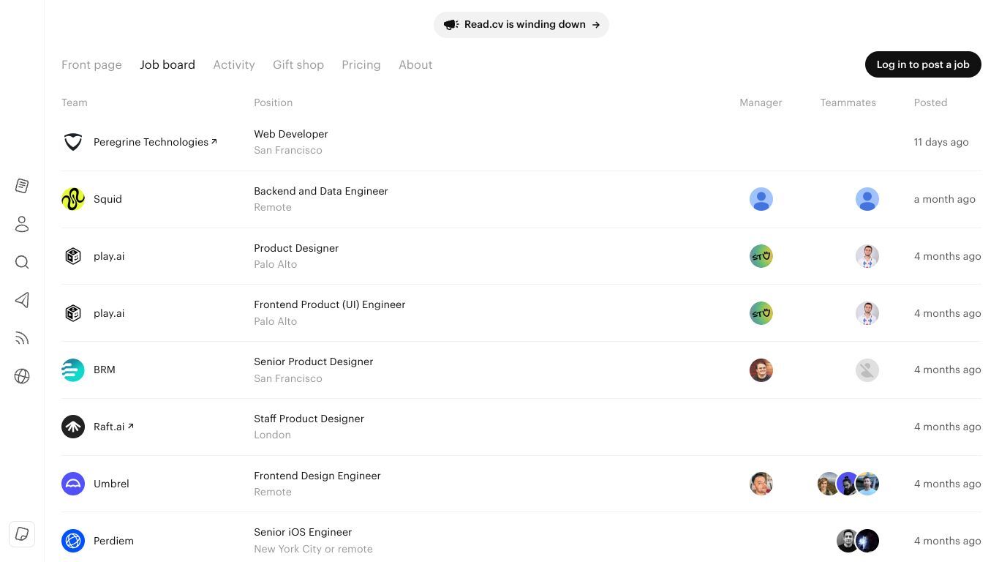Click Log in to post a job button
The image size is (999, 562).
click(923, 64)
